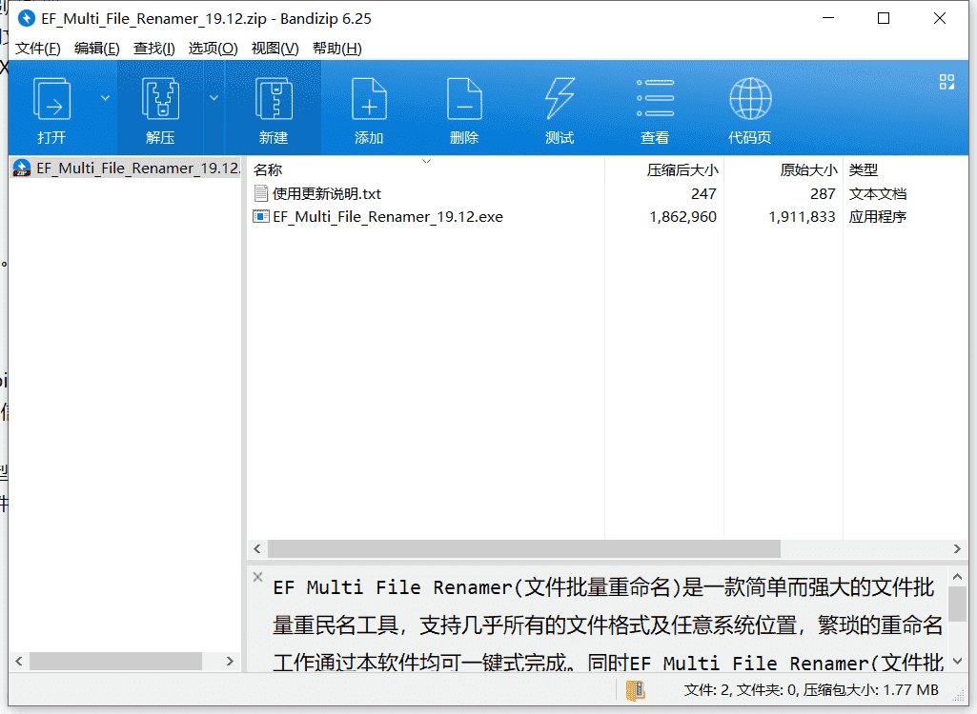Viewport: 977px width, 714px height.
Task: Open the 选项(O) menu
Action: (214, 48)
